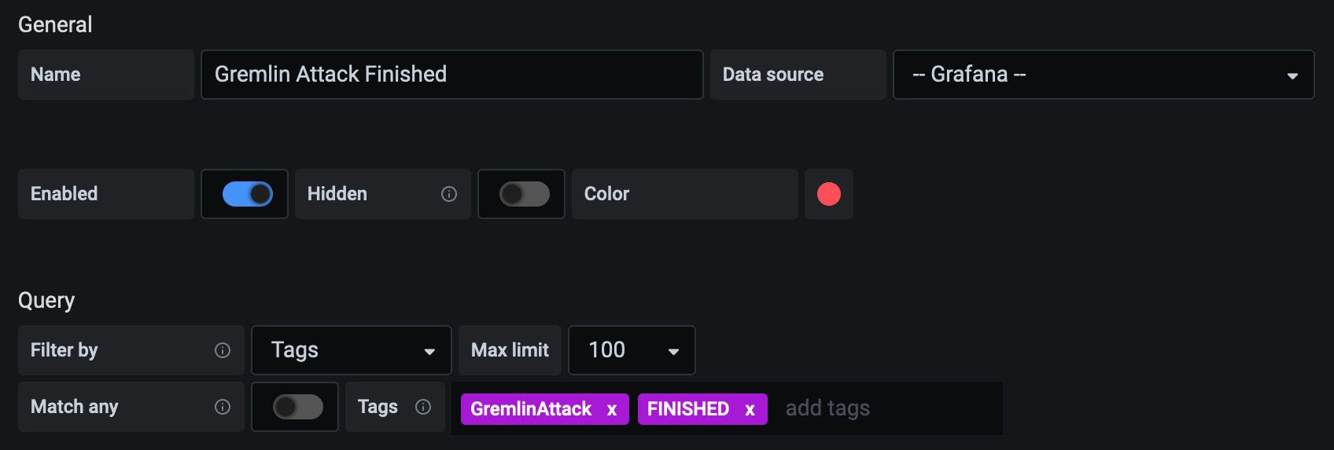Click the Filter by info icon
1334x450 pixels.
click(x=223, y=350)
